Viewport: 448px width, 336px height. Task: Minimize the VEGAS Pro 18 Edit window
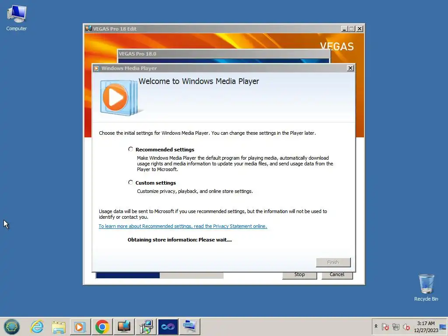click(x=344, y=29)
